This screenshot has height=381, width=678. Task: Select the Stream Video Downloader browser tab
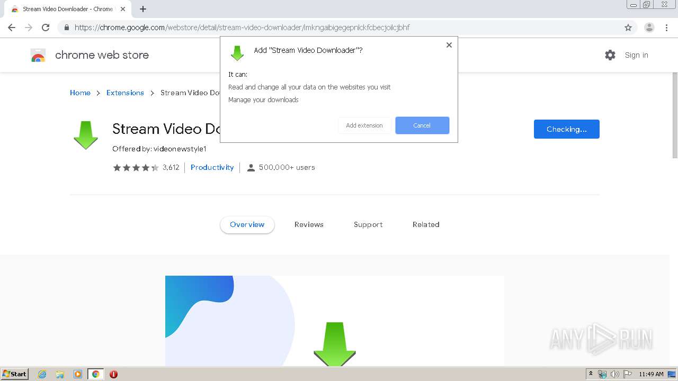pos(68,9)
